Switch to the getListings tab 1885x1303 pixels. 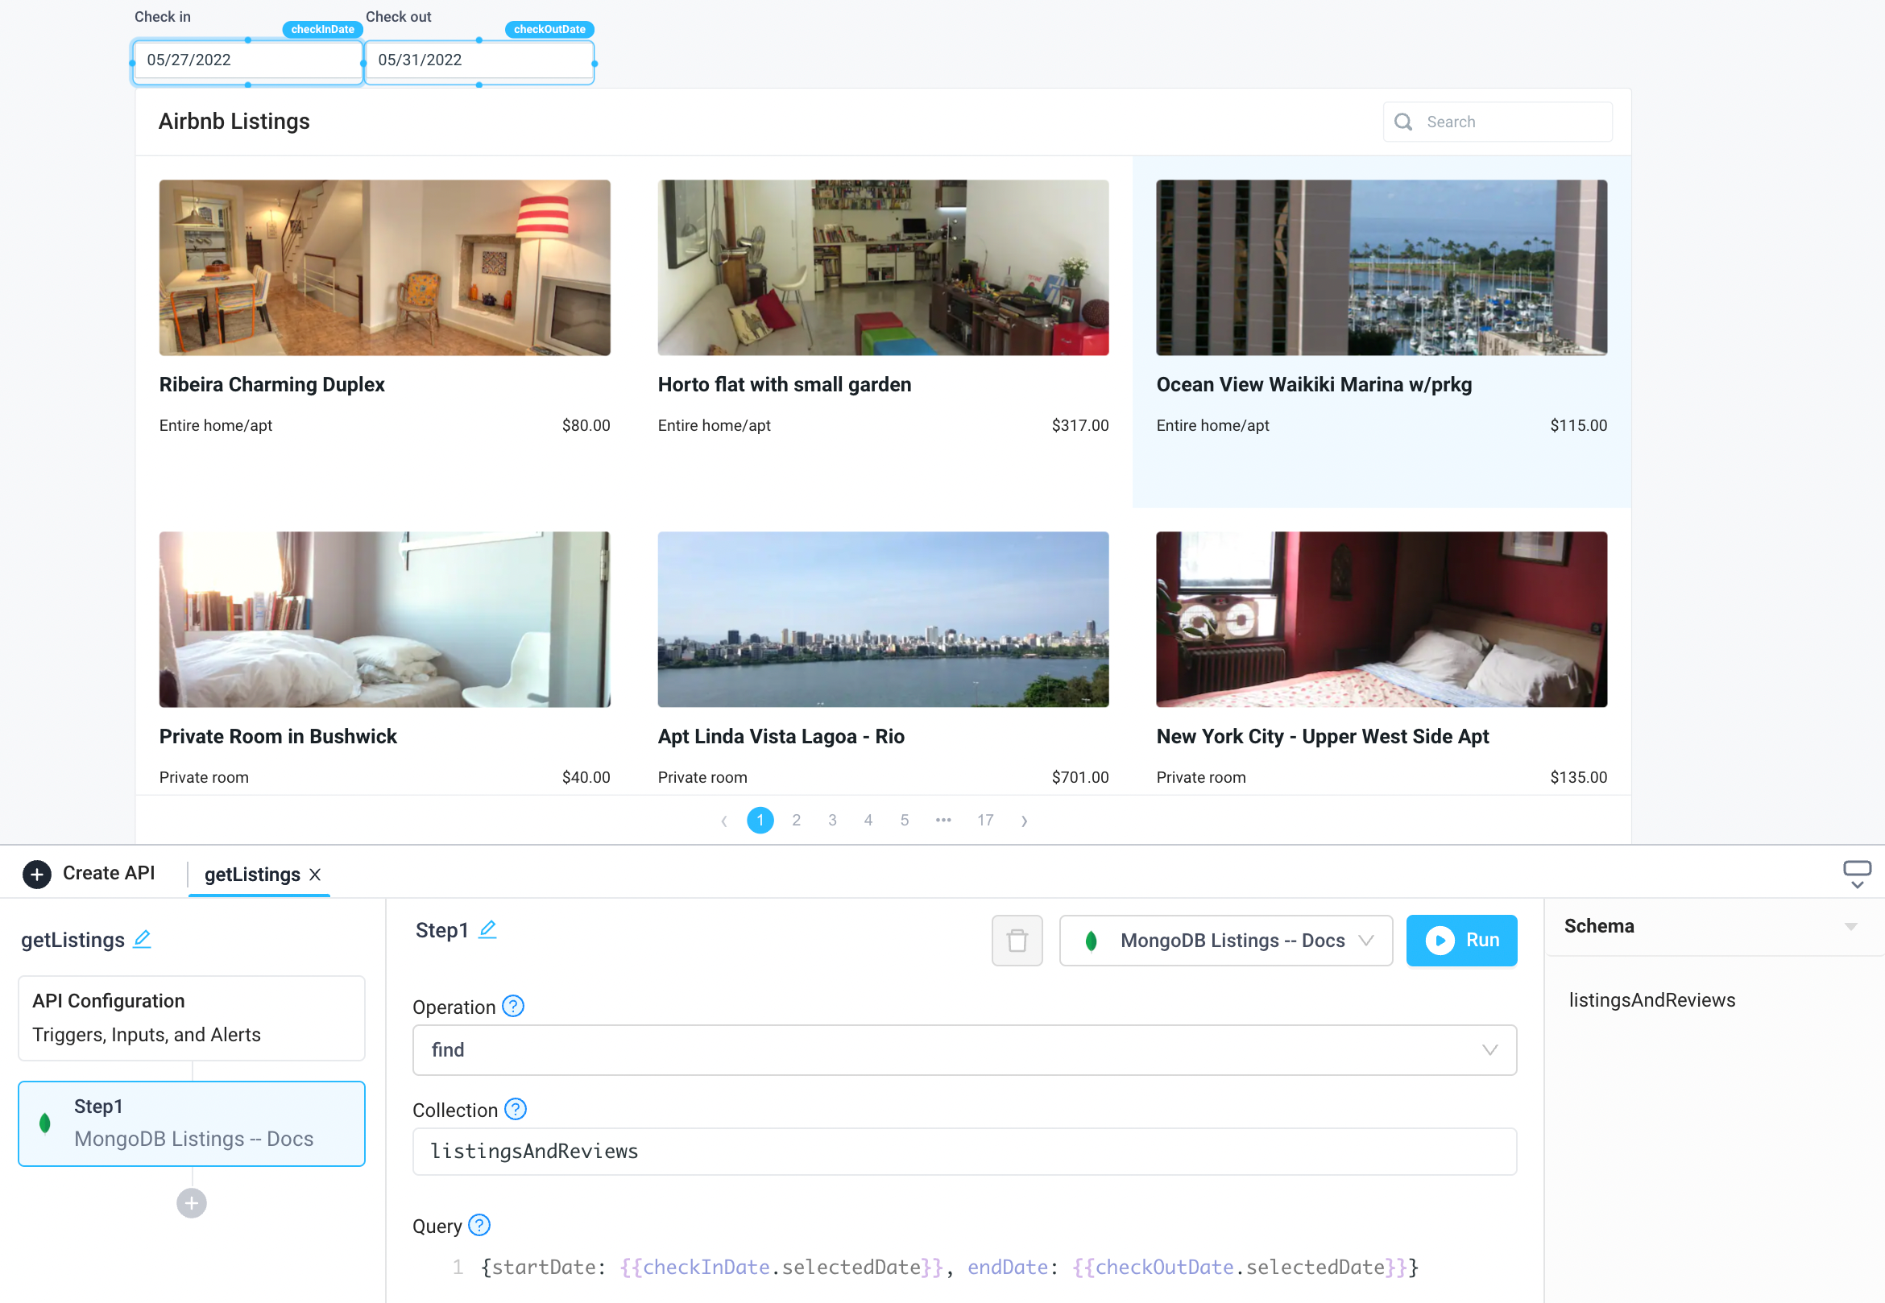pyautogui.click(x=251, y=875)
